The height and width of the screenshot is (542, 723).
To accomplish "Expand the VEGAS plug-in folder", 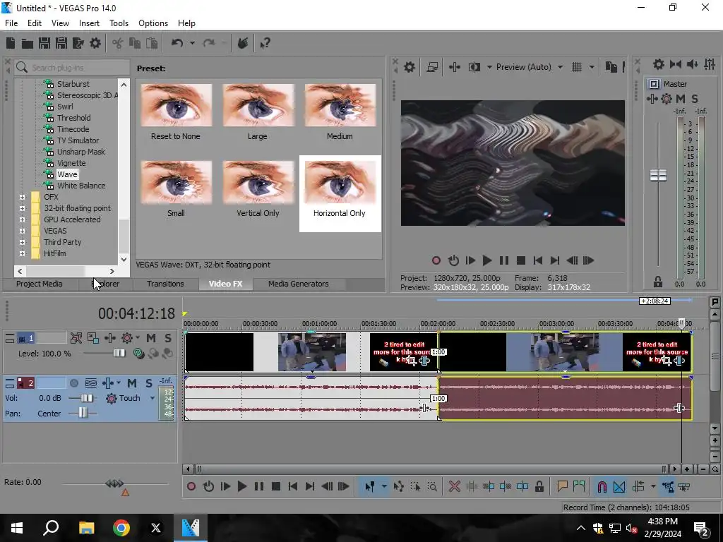I will (22, 231).
